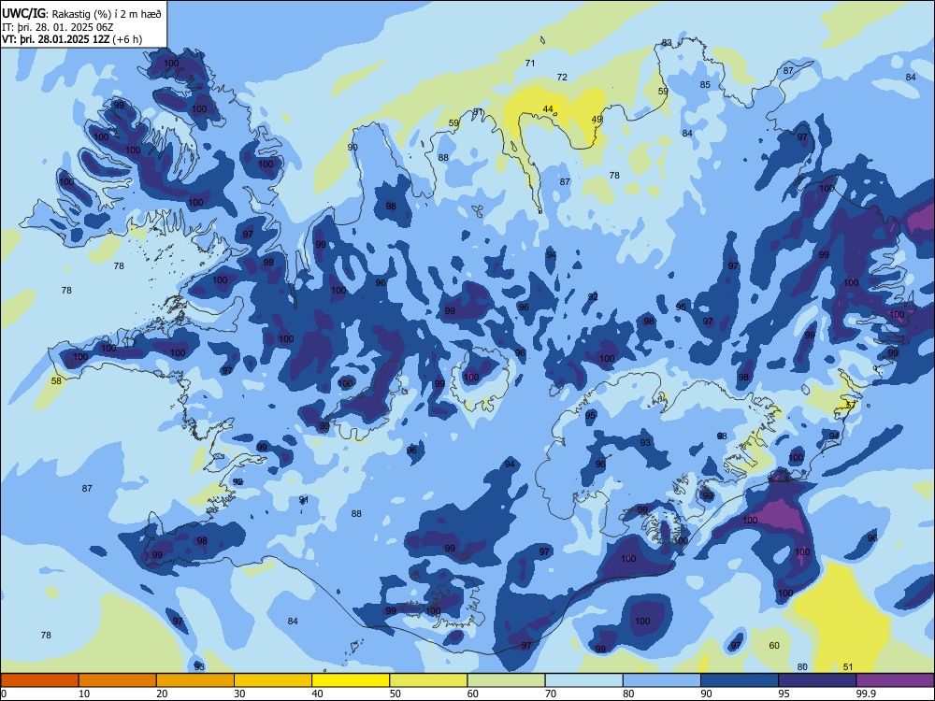
Task: Pick the light orange 20–30 legend swatch
Action: click(195, 680)
